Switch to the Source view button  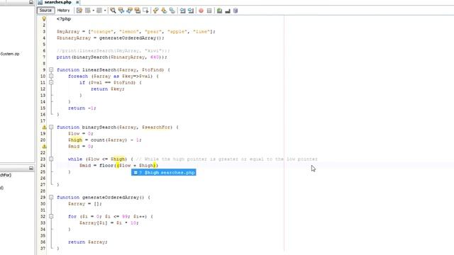pyautogui.click(x=45, y=11)
